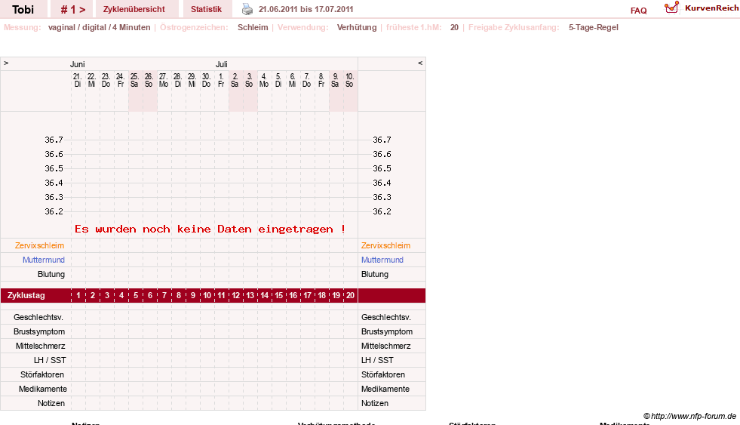The width and height of the screenshot is (740, 425).
Task: Click the '5-Tage-Regel' value
Action: [593, 27]
